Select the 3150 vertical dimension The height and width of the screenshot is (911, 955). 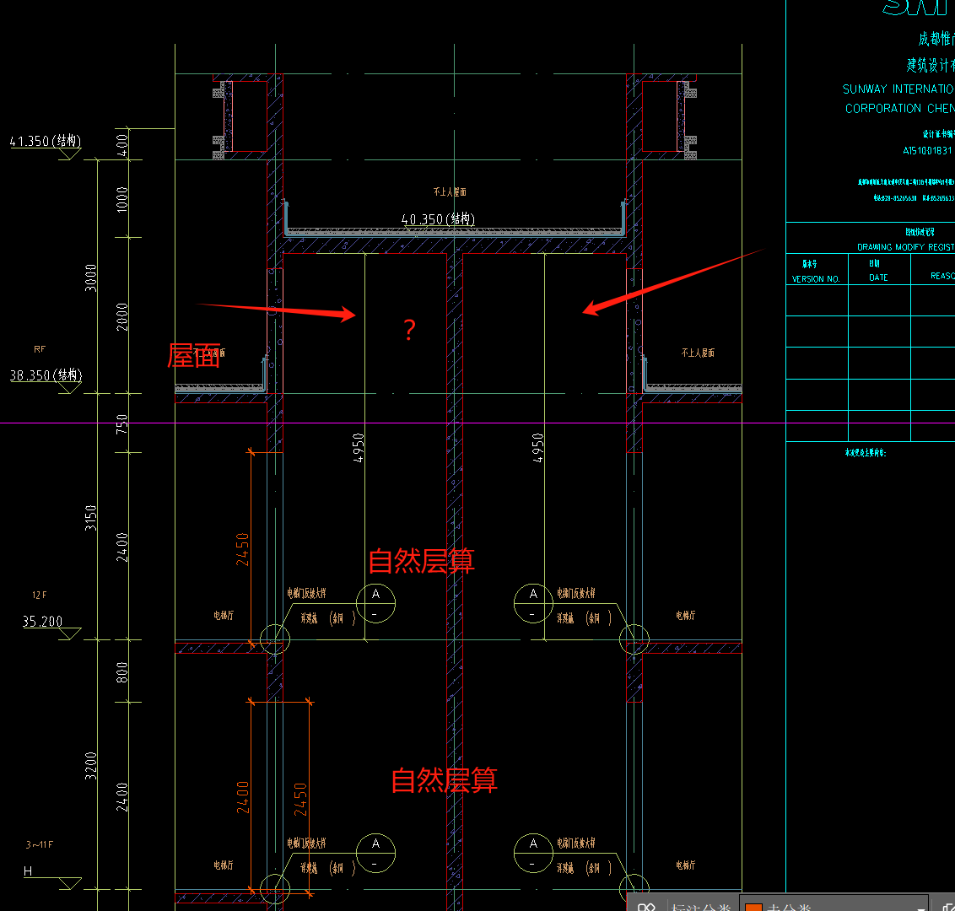(91, 518)
